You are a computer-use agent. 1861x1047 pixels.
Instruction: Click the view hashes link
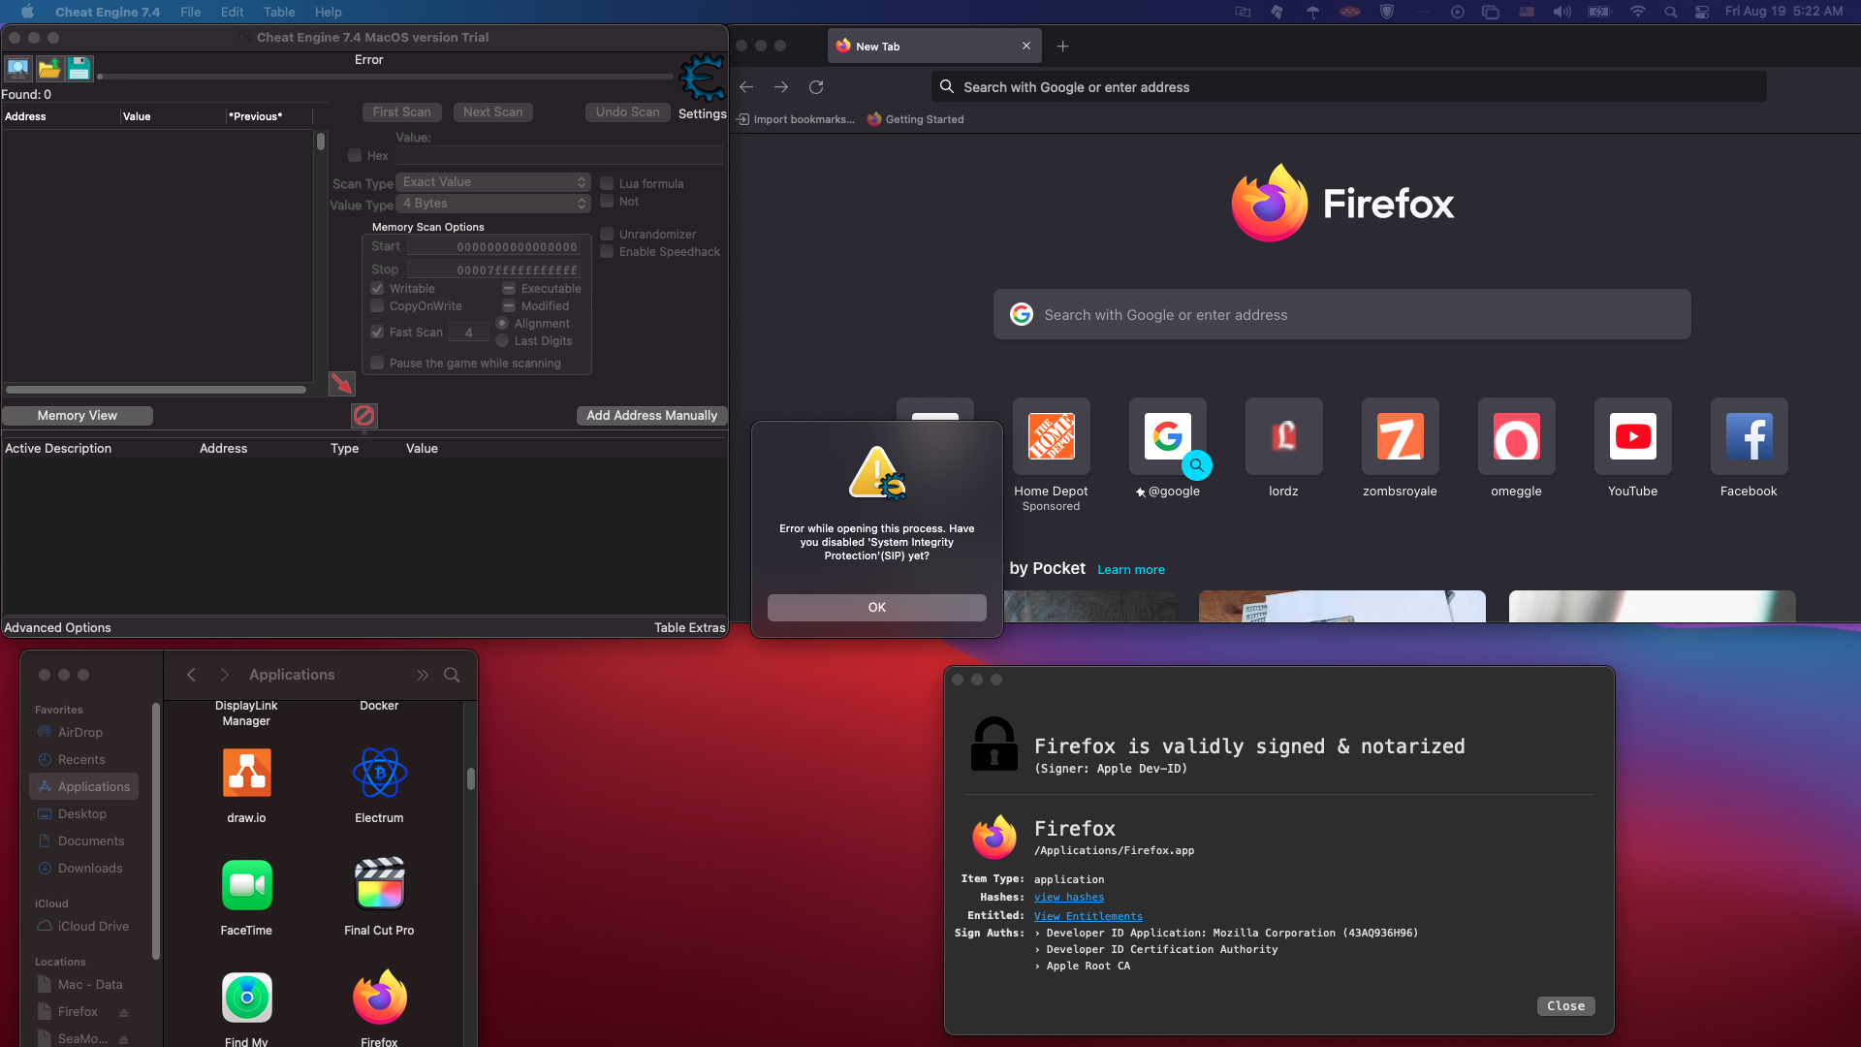click(x=1068, y=898)
